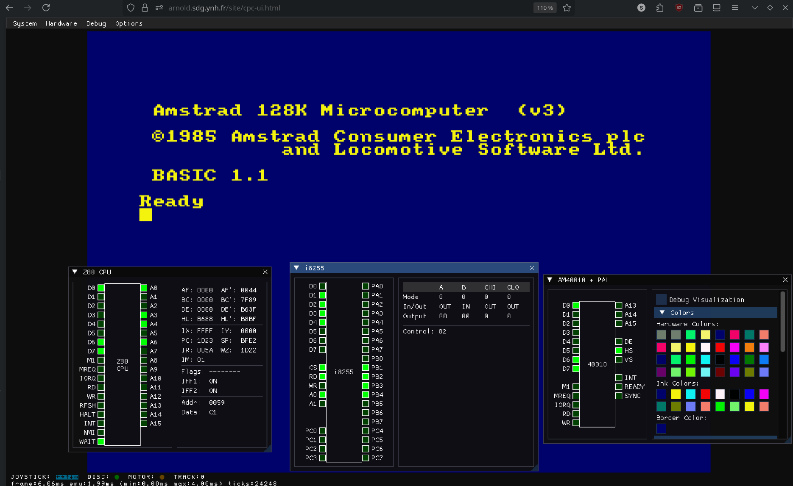
Task: Click the PC: 1D23 register value
Action: (x=197, y=340)
